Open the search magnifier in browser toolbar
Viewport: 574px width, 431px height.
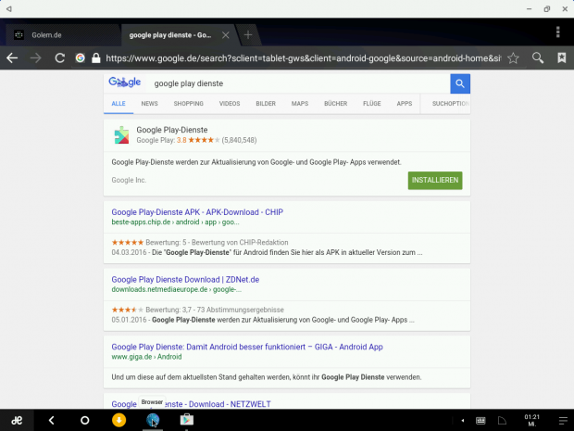[x=538, y=57]
